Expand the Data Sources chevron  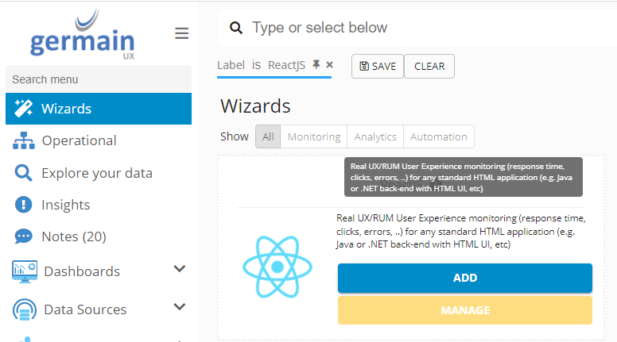coord(180,307)
